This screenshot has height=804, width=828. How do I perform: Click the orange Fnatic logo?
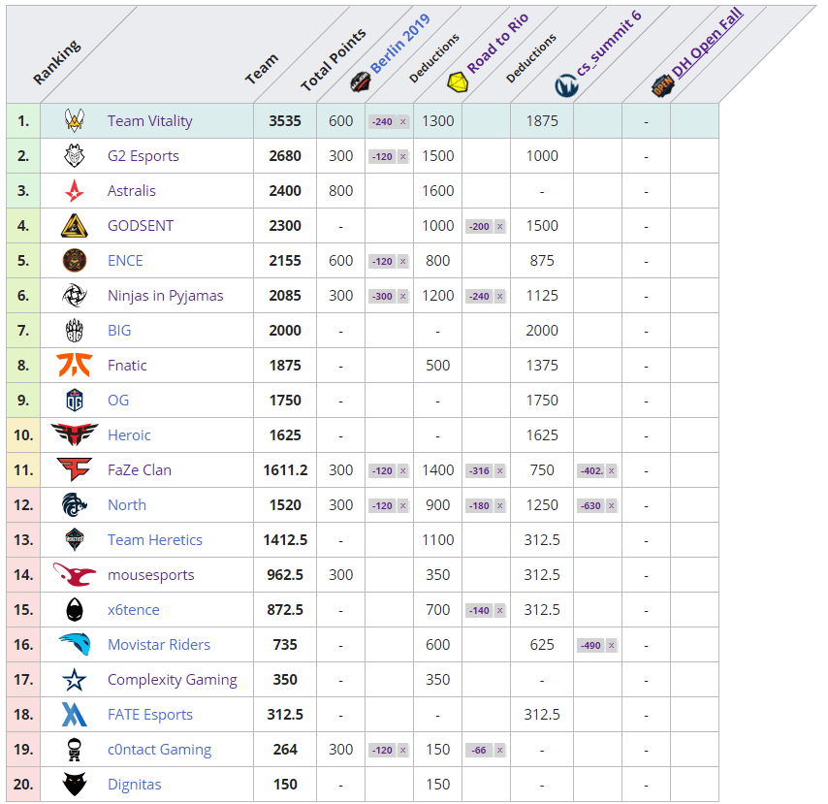coord(75,365)
